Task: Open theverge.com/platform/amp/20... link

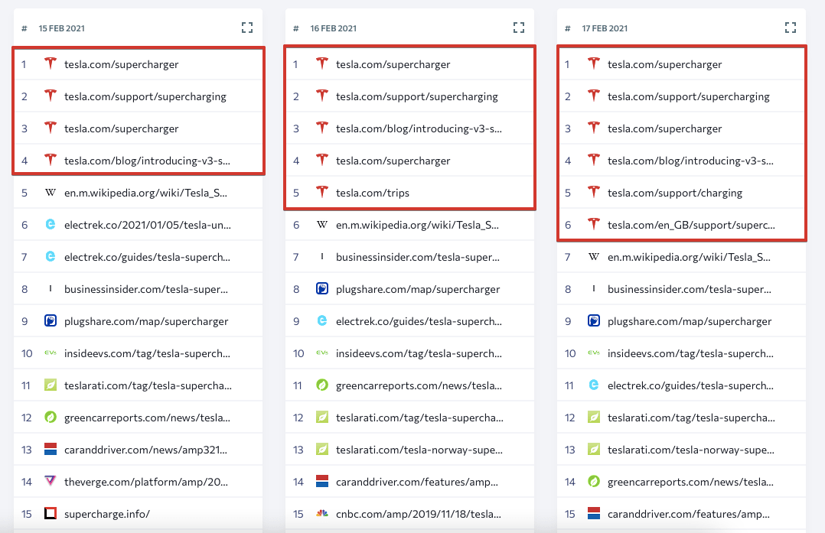Action: point(145,482)
